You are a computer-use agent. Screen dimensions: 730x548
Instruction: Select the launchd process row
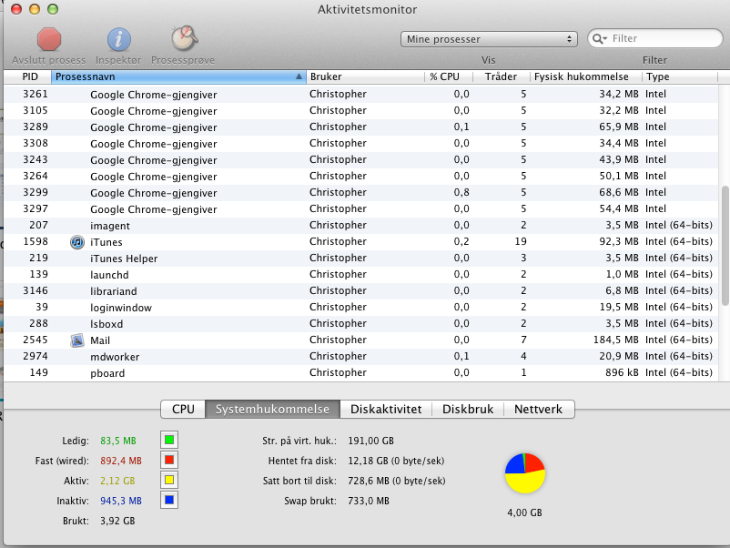click(x=361, y=274)
